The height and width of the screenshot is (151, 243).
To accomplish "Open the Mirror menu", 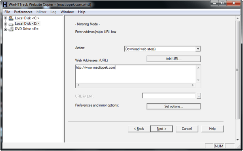I will [x=41, y=12].
